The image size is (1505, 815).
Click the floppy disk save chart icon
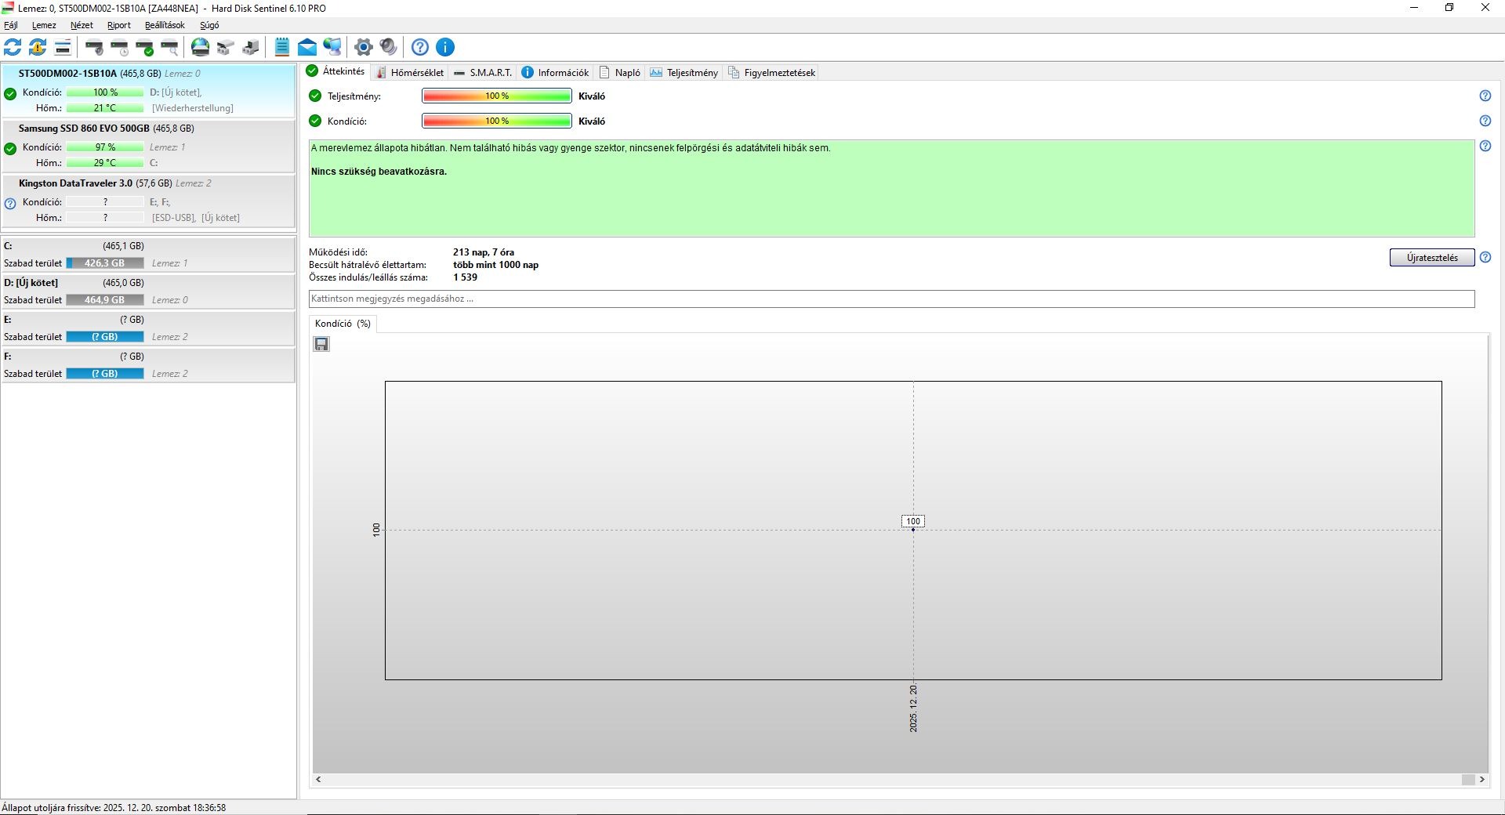click(321, 344)
